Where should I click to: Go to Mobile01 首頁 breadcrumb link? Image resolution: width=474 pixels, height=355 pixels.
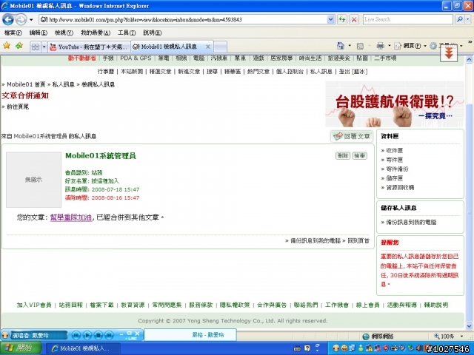26,84
